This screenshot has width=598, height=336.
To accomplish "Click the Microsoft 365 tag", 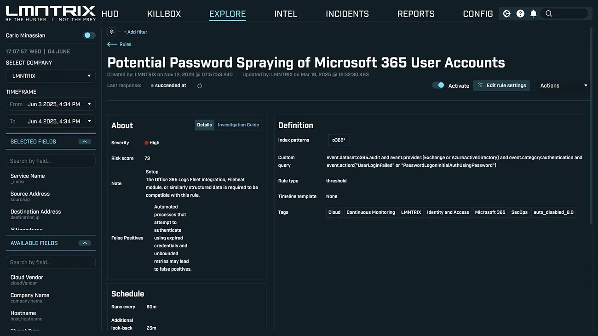I will [x=490, y=212].
